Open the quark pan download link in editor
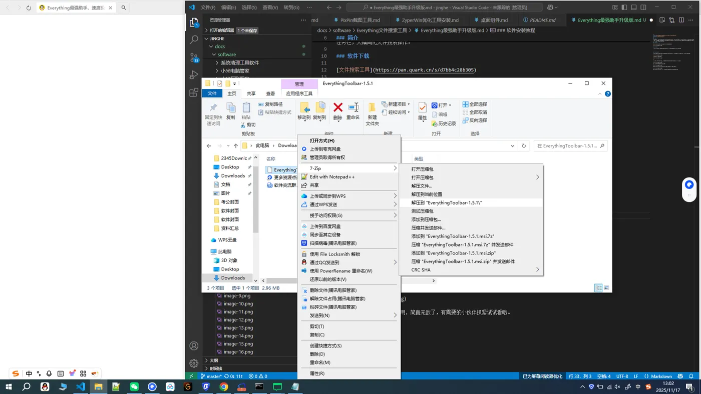 425,70
